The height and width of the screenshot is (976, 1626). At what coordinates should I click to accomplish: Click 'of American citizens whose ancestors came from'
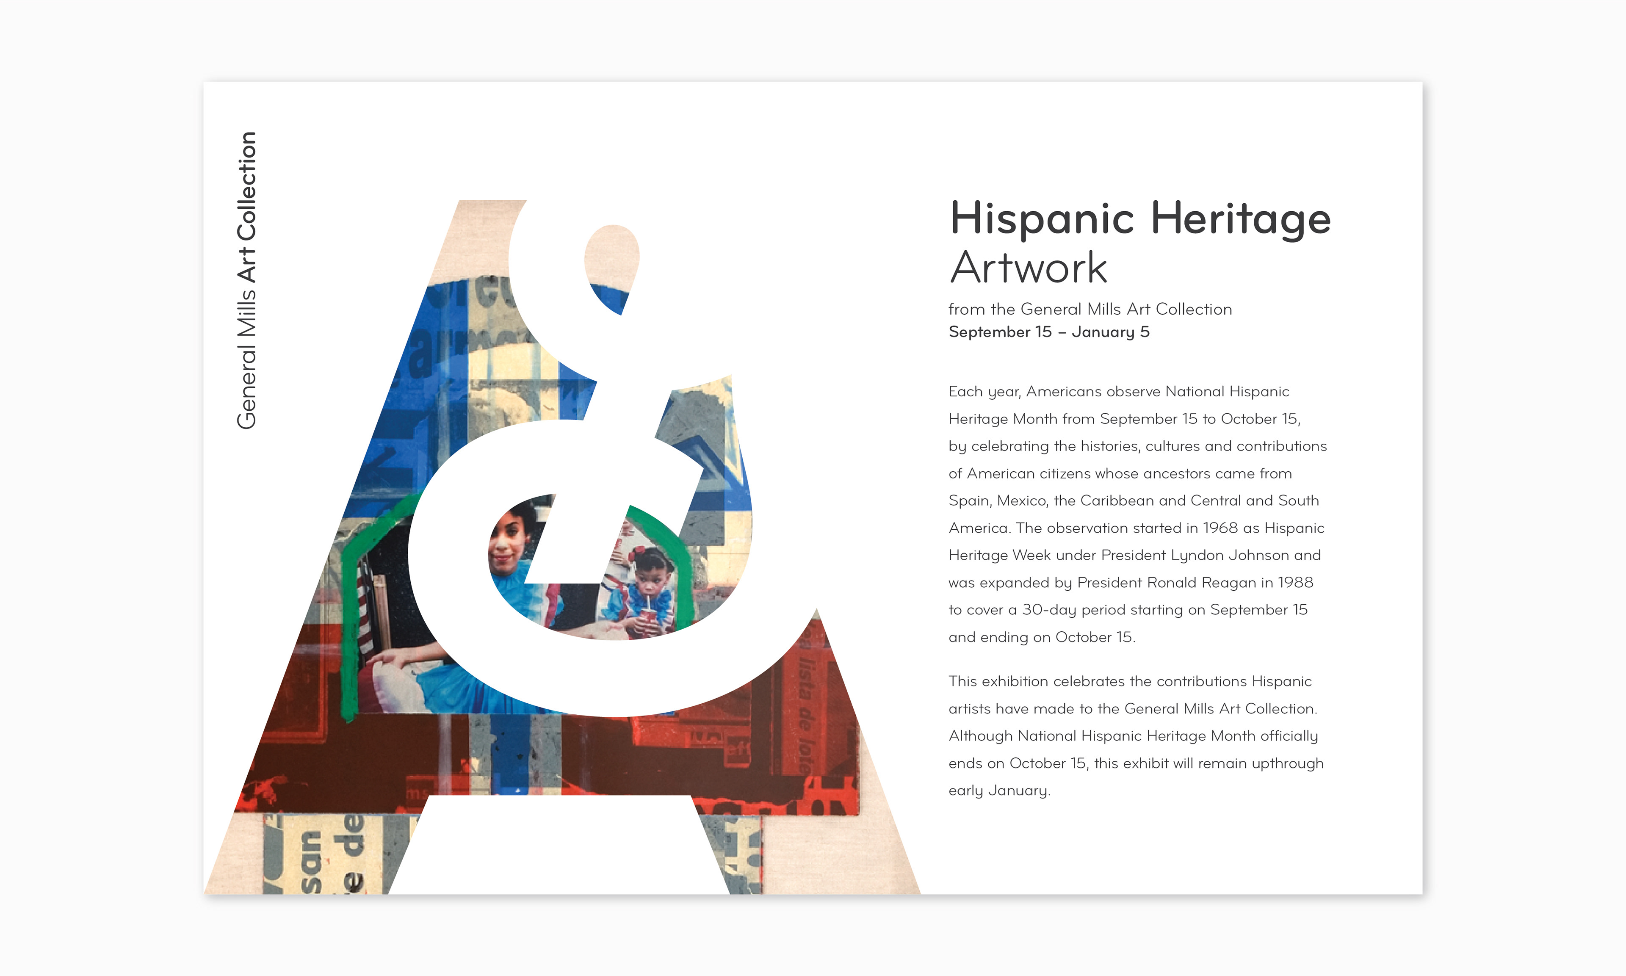coord(1120,473)
